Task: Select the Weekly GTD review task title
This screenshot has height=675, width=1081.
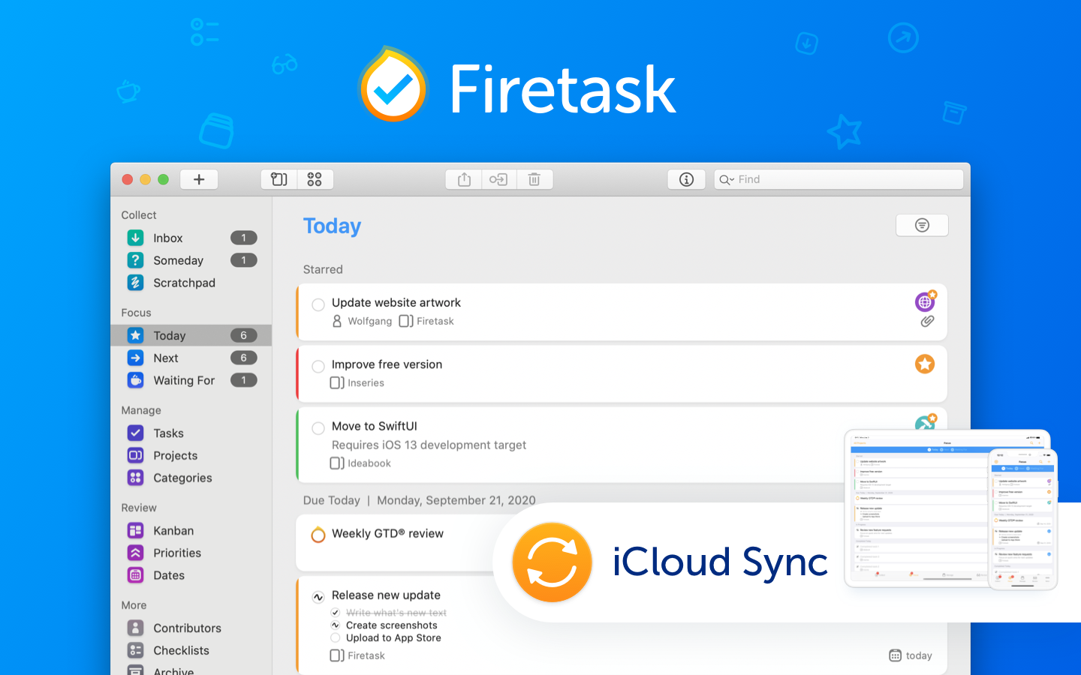Action: pyautogui.click(x=387, y=533)
